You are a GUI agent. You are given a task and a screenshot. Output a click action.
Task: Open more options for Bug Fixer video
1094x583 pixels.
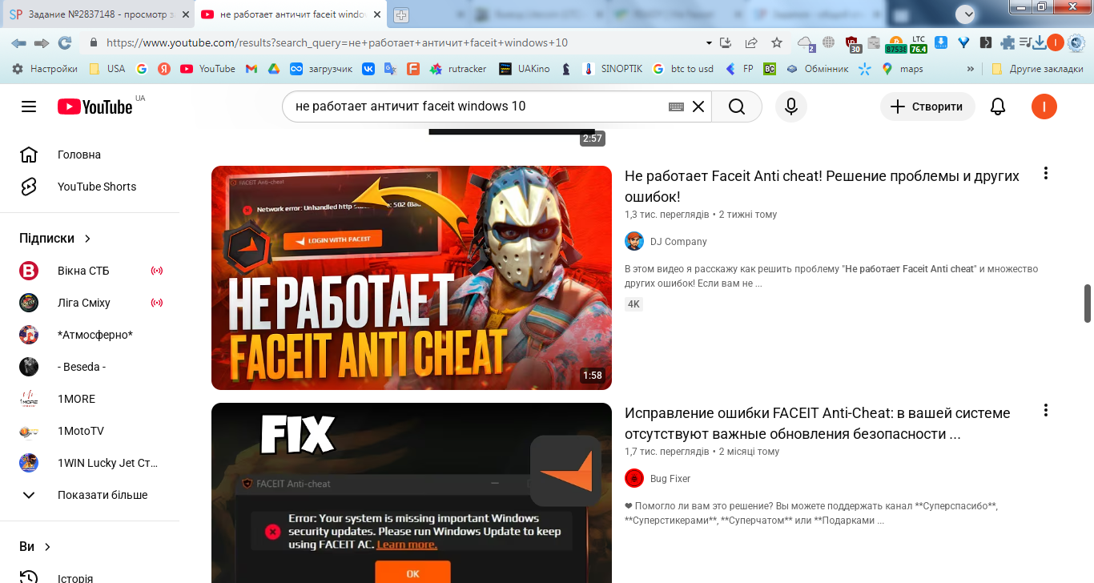[1045, 411]
